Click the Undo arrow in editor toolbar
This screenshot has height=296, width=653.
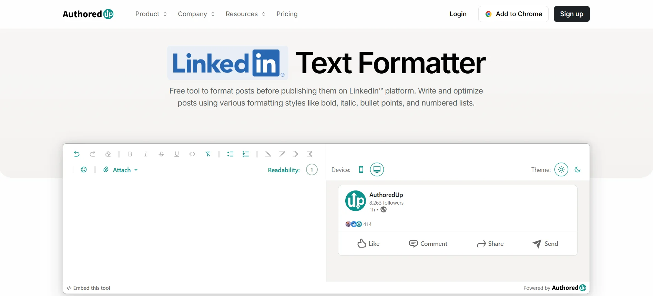coord(76,154)
